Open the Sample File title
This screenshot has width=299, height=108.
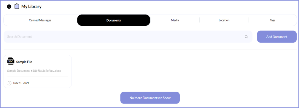(x=24, y=62)
